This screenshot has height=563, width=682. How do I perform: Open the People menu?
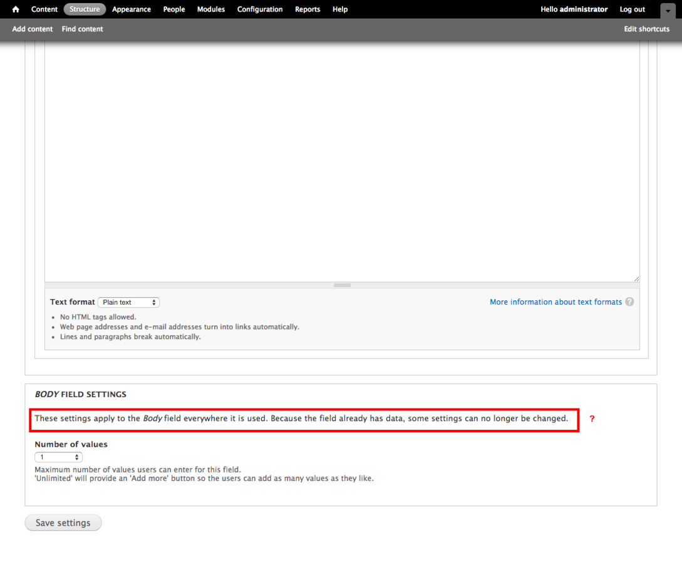(174, 9)
